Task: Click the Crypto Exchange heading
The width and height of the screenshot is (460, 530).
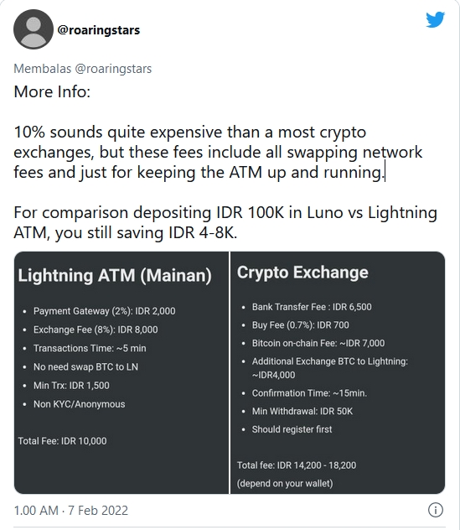Action: 302,273
